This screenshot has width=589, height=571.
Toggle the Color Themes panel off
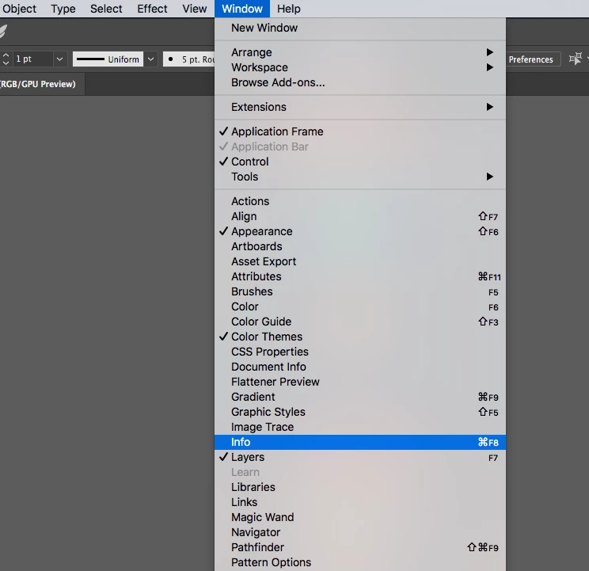tap(360, 337)
